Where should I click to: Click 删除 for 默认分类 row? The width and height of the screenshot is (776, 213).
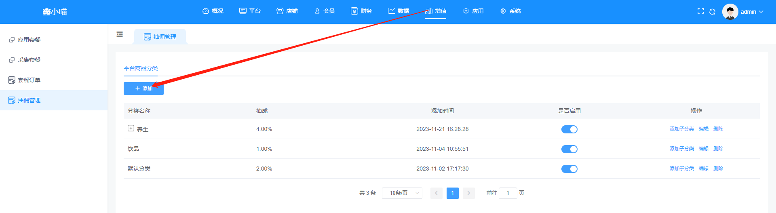click(718, 169)
